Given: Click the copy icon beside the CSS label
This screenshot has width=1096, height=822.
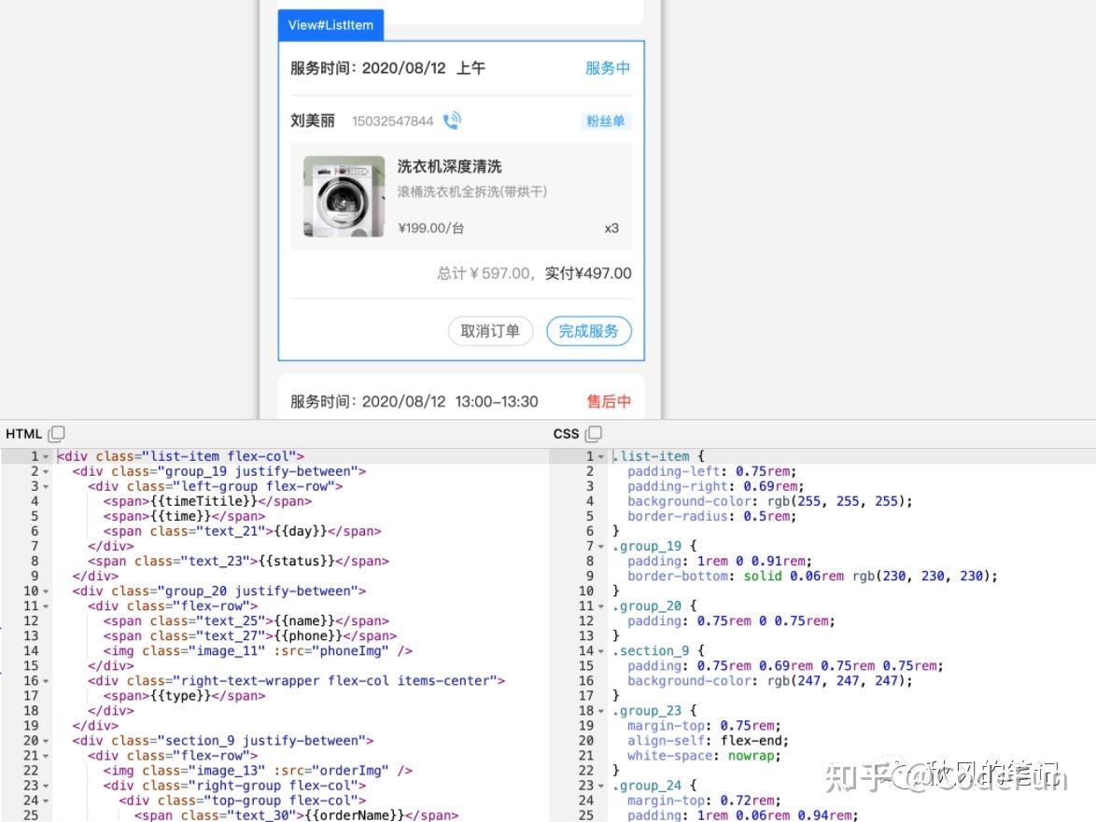Looking at the screenshot, I should [x=595, y=433].
